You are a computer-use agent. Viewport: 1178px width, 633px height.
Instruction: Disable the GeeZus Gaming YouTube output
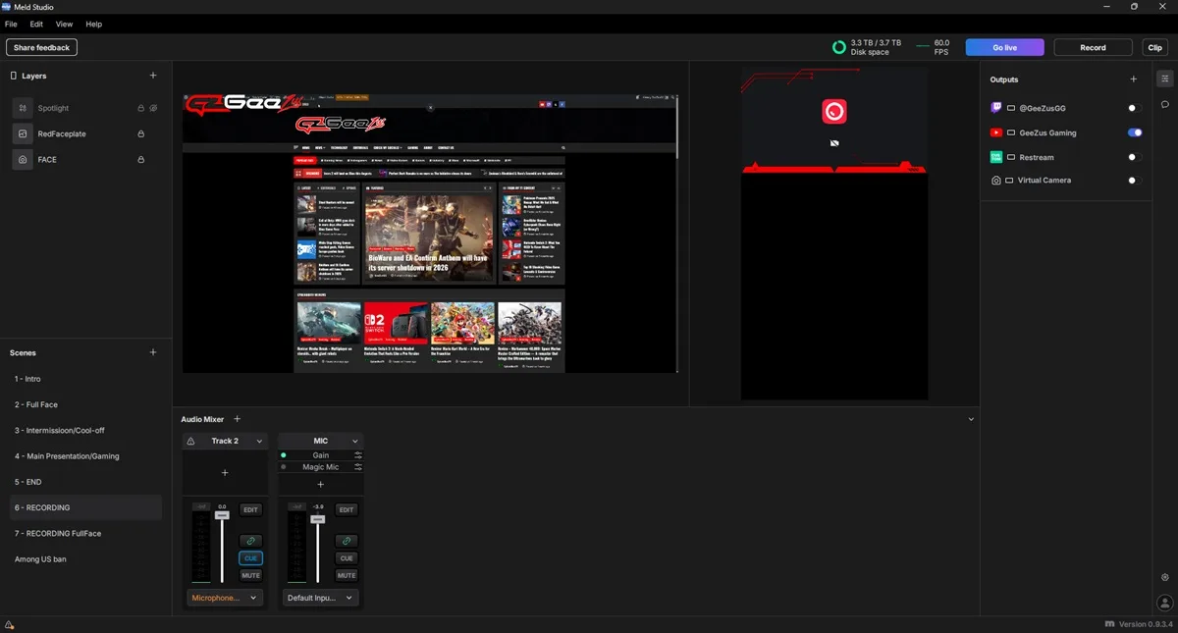[1135, 132]
